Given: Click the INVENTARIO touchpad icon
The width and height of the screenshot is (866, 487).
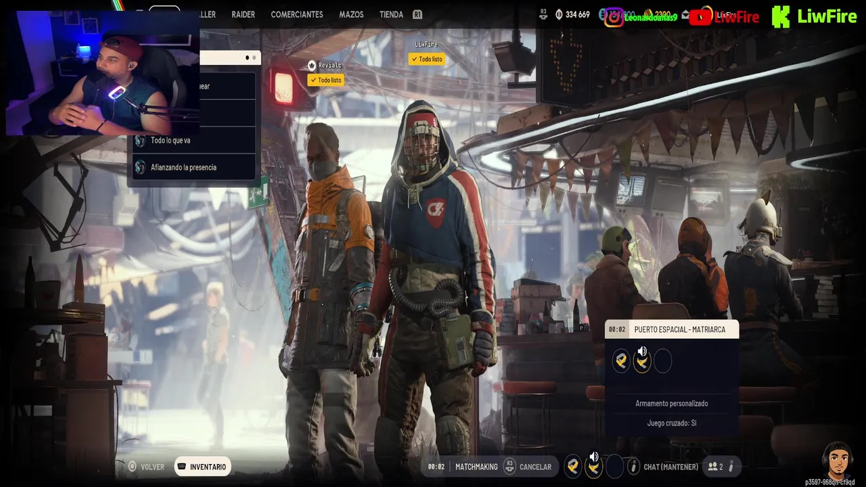Looking at the screenshot, I should [181, 467].
